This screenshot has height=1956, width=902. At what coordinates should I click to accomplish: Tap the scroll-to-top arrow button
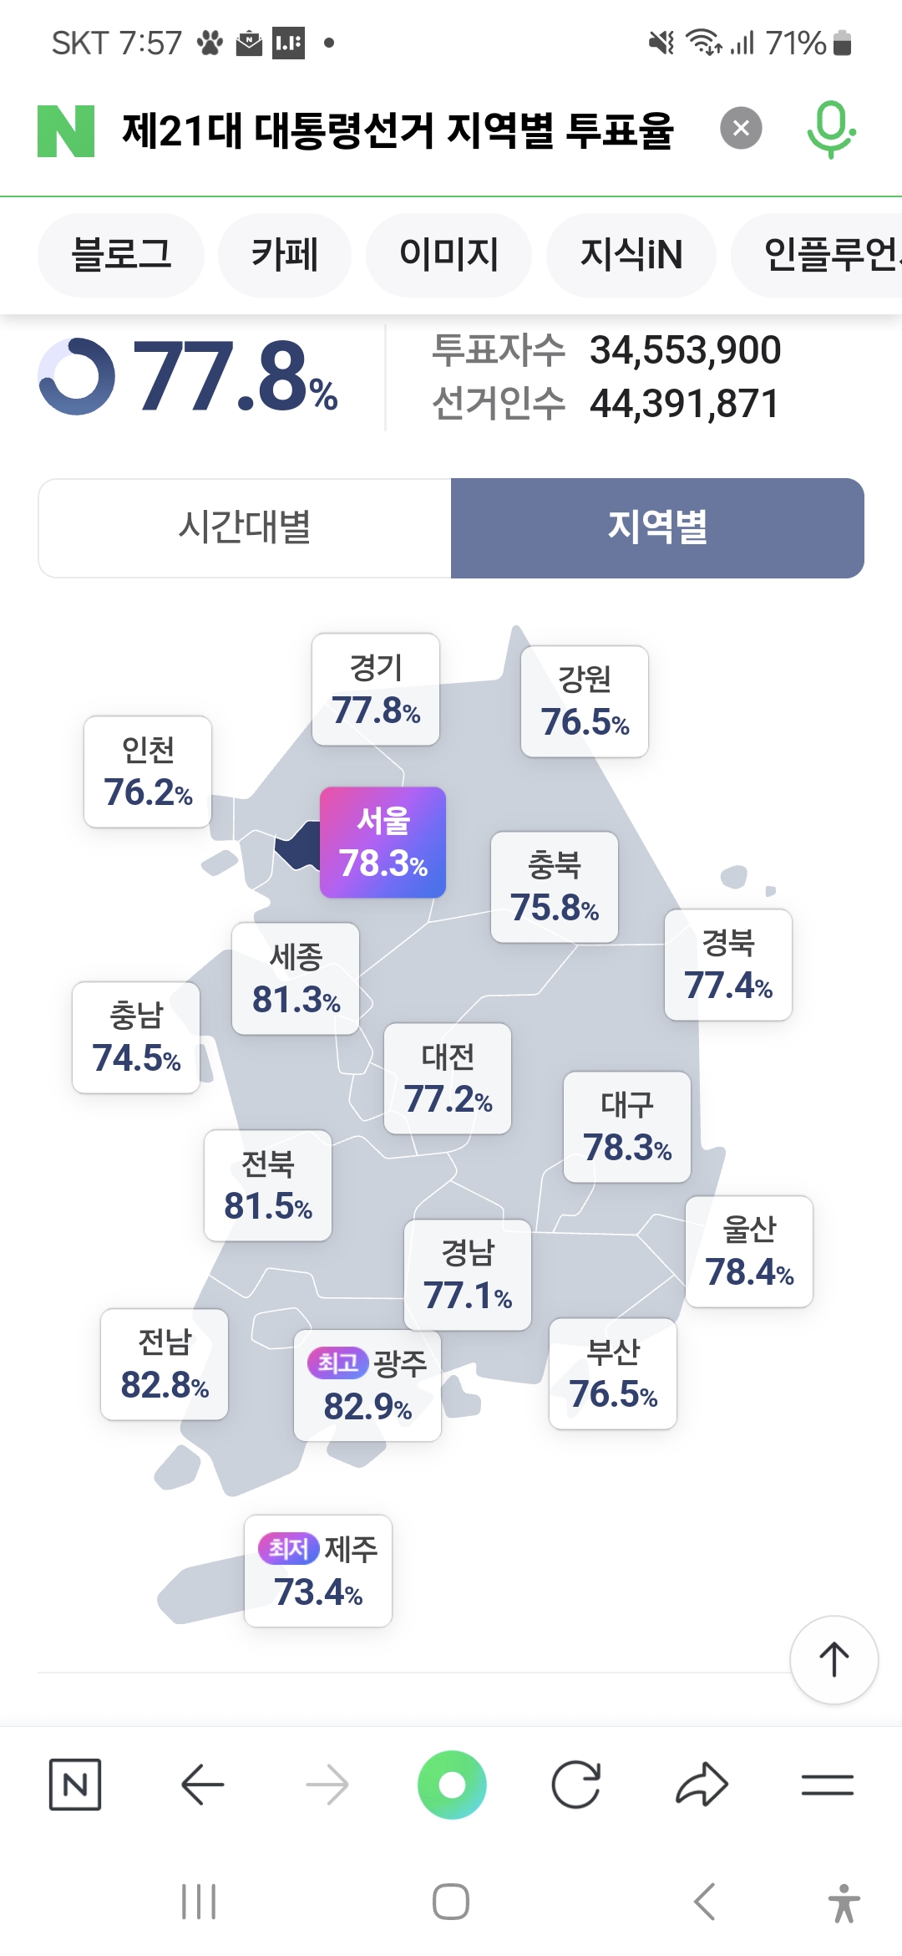click(834, 1660)
